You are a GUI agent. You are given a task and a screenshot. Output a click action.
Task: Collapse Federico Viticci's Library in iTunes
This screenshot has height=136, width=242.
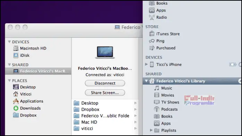coord(146,81)
